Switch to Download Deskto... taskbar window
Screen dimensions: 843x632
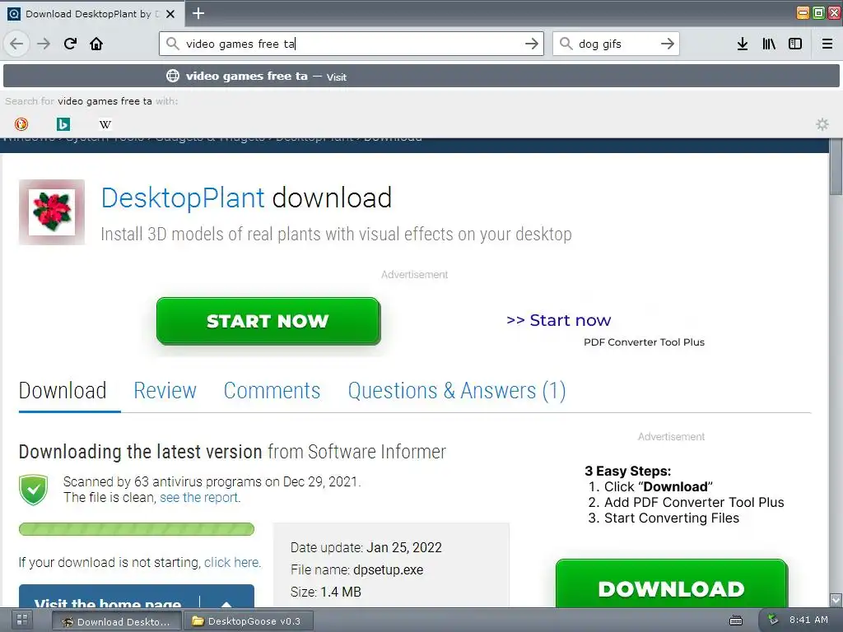coord(117,621)
